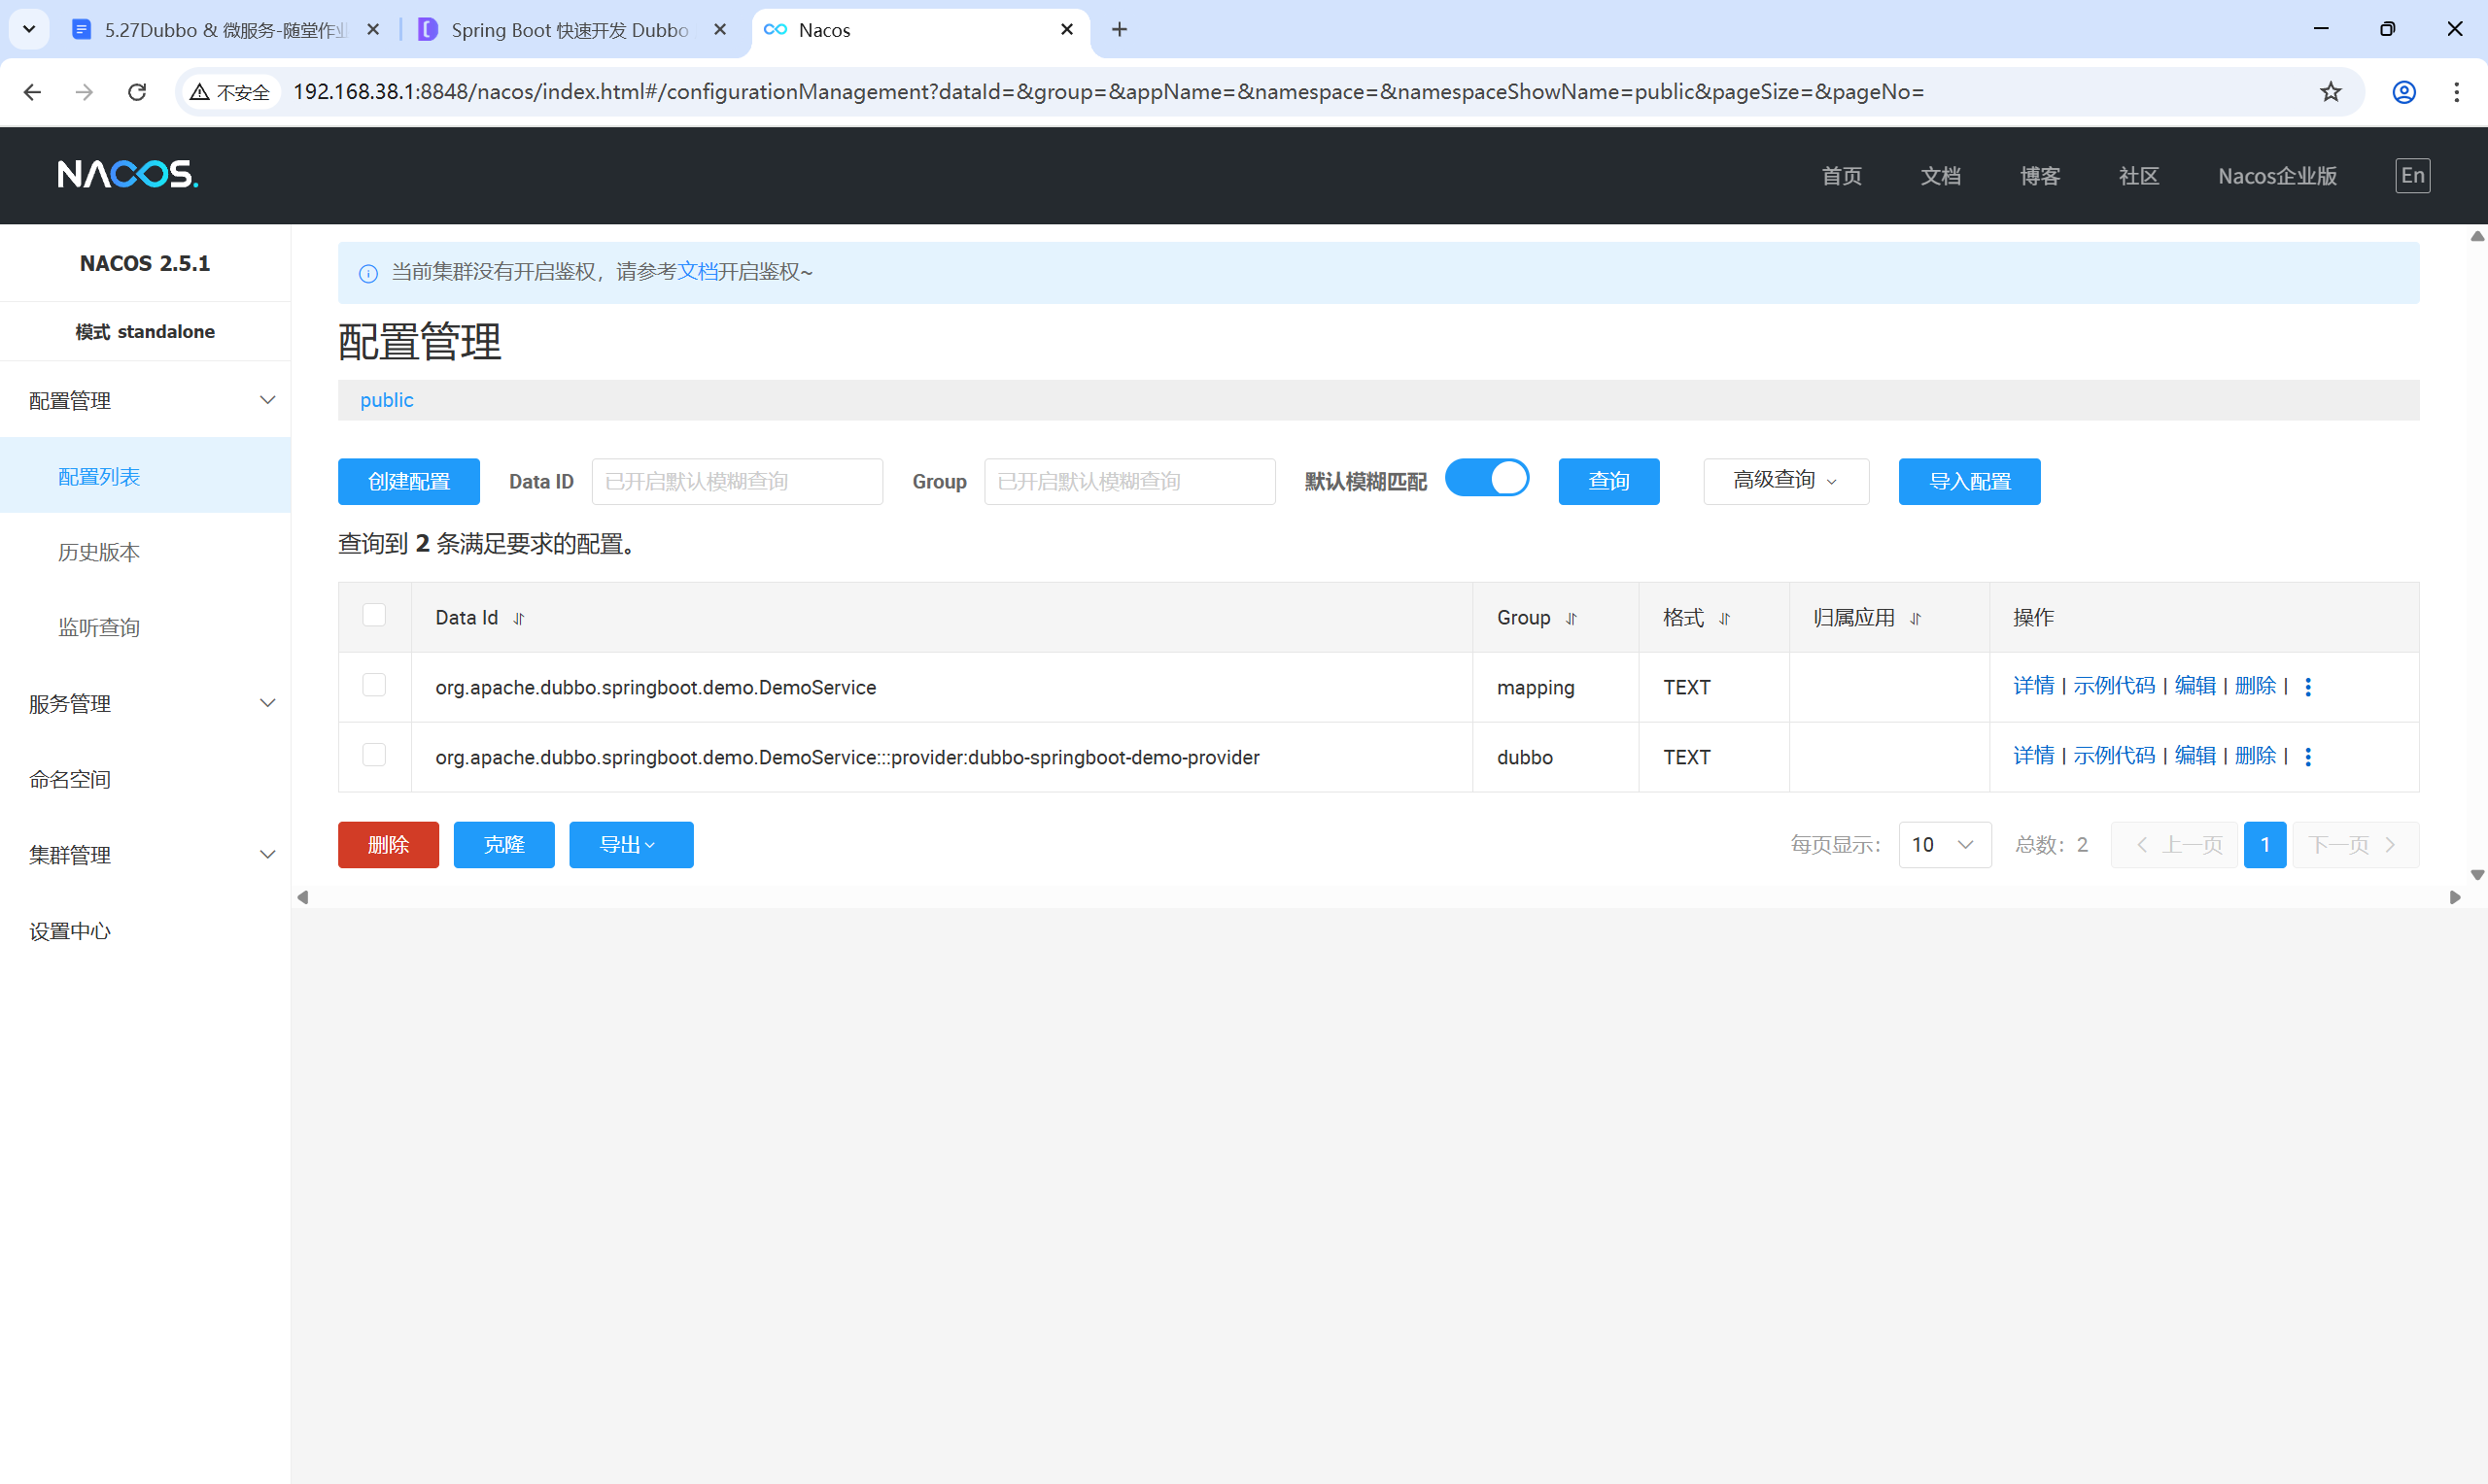Viewport: 2488px width, 1484px height.
Task: Expand the 服务管理 sidebar section
Action: [146, 703]
